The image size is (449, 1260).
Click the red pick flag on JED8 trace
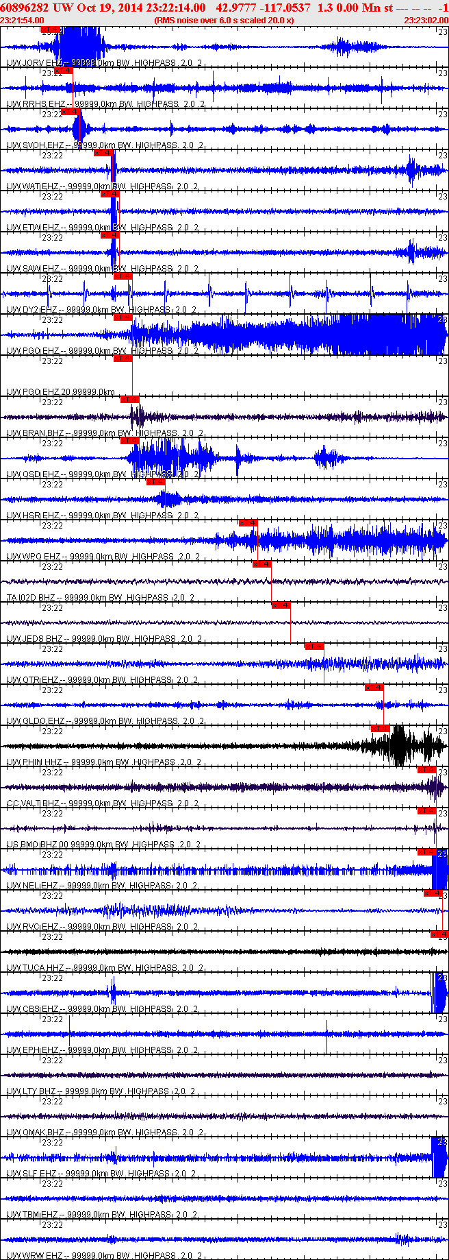(281, 605)
